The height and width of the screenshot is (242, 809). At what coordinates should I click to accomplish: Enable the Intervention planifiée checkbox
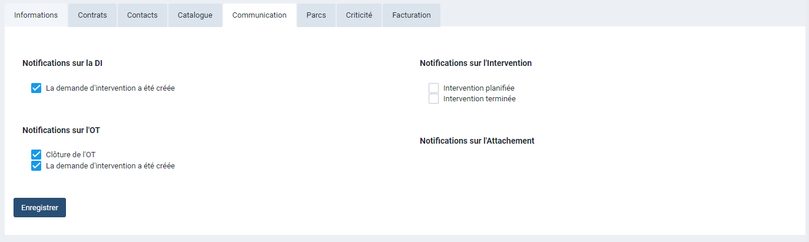434,88
